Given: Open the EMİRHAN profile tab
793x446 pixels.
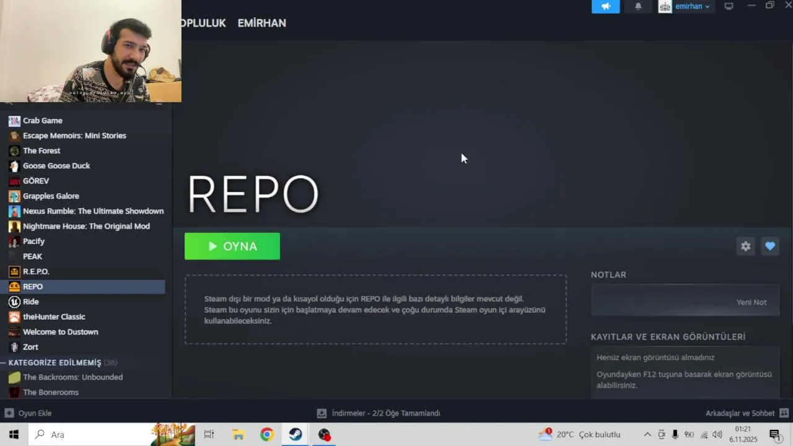Looking at the screenshot, I should 261,23.
